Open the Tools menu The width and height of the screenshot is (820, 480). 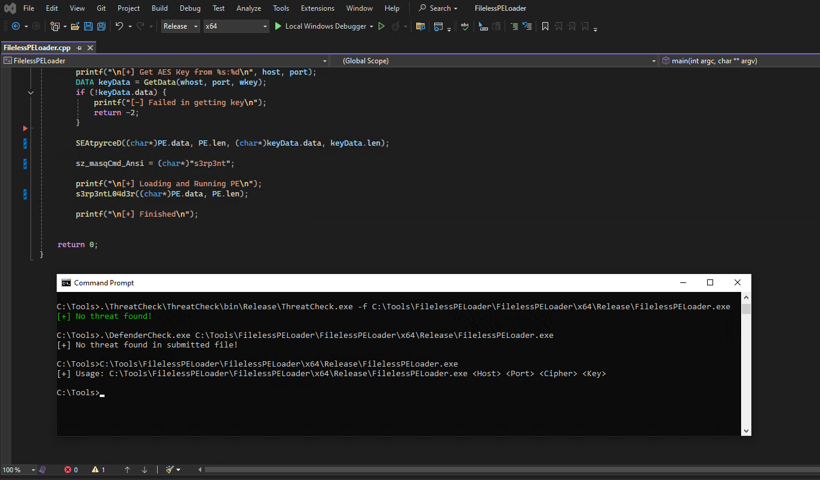pyautogui.click(x=281, y=8)
